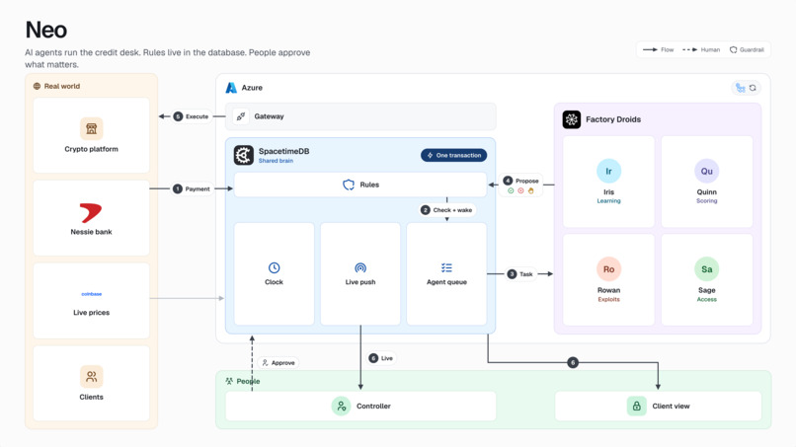Viewport: 796px width, 447px height.
Task: Click the globe icon beside Real world
Action: pos(37,86)
